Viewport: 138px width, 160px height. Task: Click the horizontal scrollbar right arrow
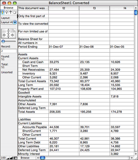tap(132, 158)
